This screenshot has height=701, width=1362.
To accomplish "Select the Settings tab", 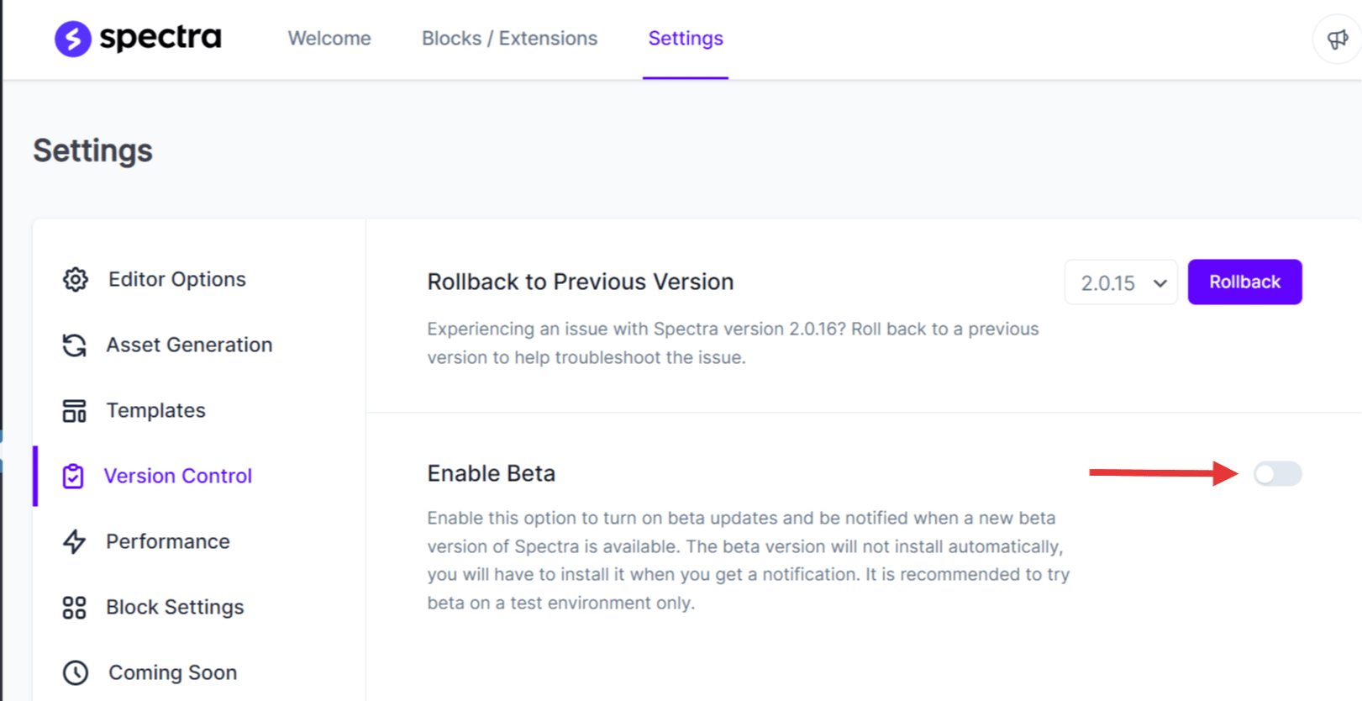I will [x=686, y=39].
